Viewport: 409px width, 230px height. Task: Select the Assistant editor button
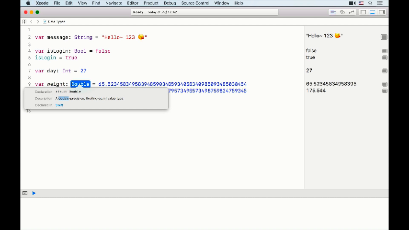pyautogui.click(x=342, y=12)
